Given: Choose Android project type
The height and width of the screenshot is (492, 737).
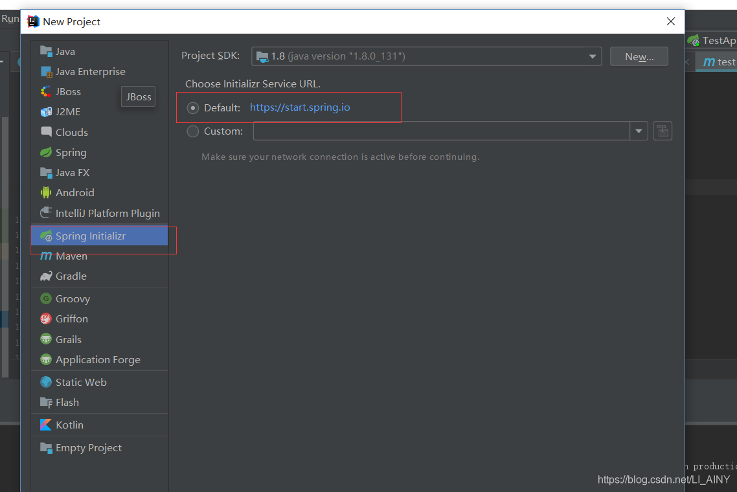Looking at the screenshot, I should pyautogui.click(x=99, y=193).
